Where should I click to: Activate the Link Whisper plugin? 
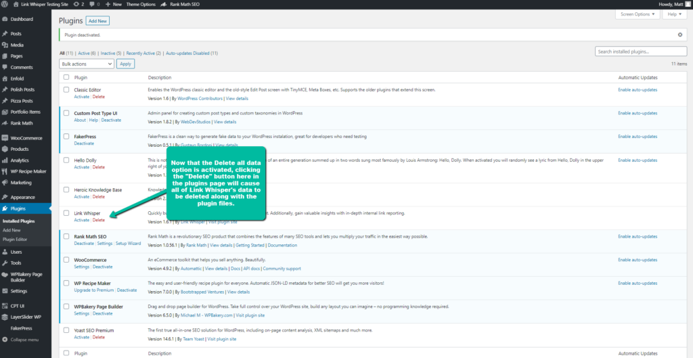click(82, 220)
